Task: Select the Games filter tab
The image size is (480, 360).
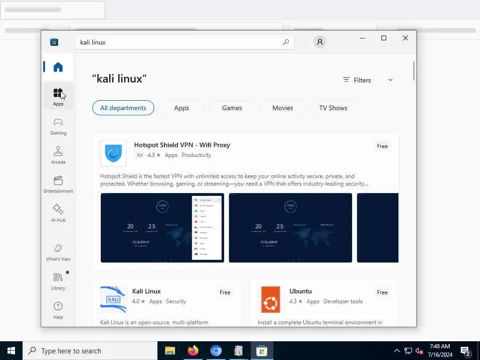Action: pos(232,108)
